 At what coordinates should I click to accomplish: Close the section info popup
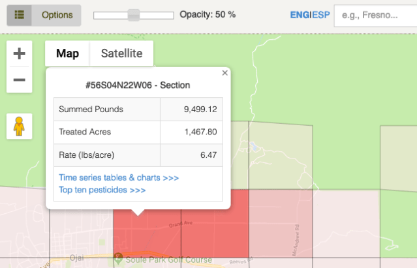[x=225, y=73]
